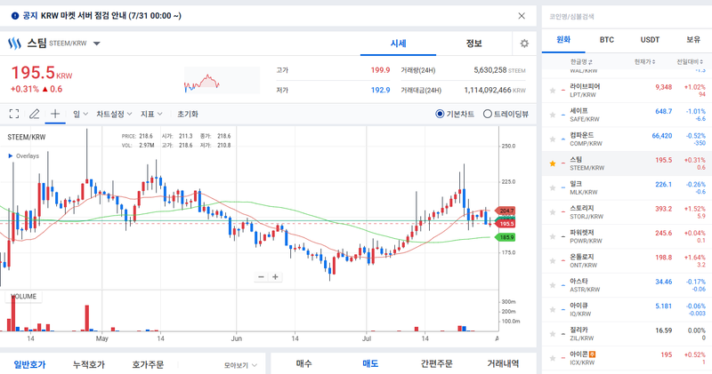Sort list by 전일대비 column
Viewport: 712px width, 374px height.
click(690, 61)
